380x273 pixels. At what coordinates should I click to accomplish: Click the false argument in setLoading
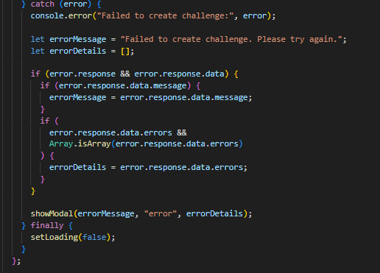[x=94, y=237]
